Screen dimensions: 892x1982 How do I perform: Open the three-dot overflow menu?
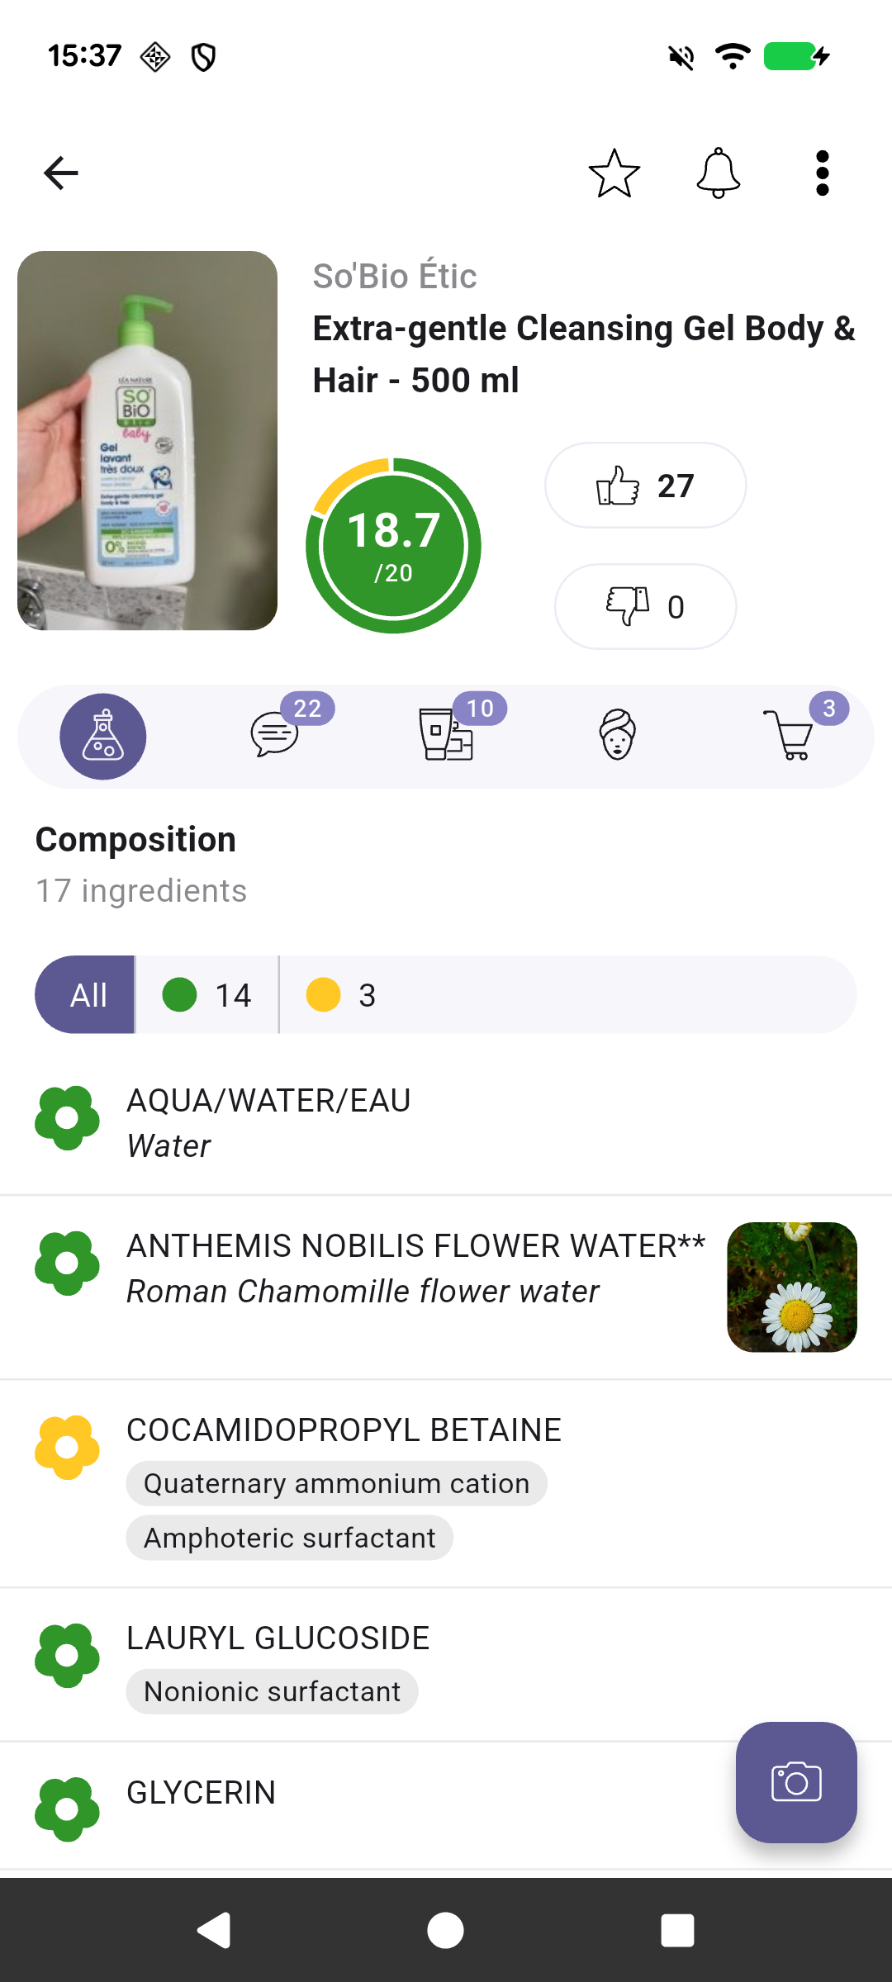pyautogui.click(x=822, y=173)
